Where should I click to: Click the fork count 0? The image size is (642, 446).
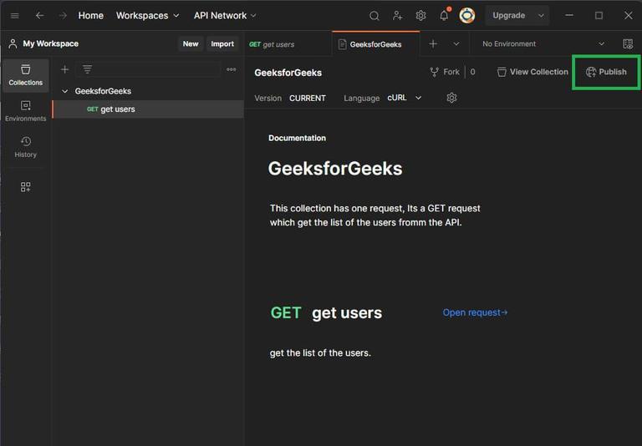[x=472, y=72]
